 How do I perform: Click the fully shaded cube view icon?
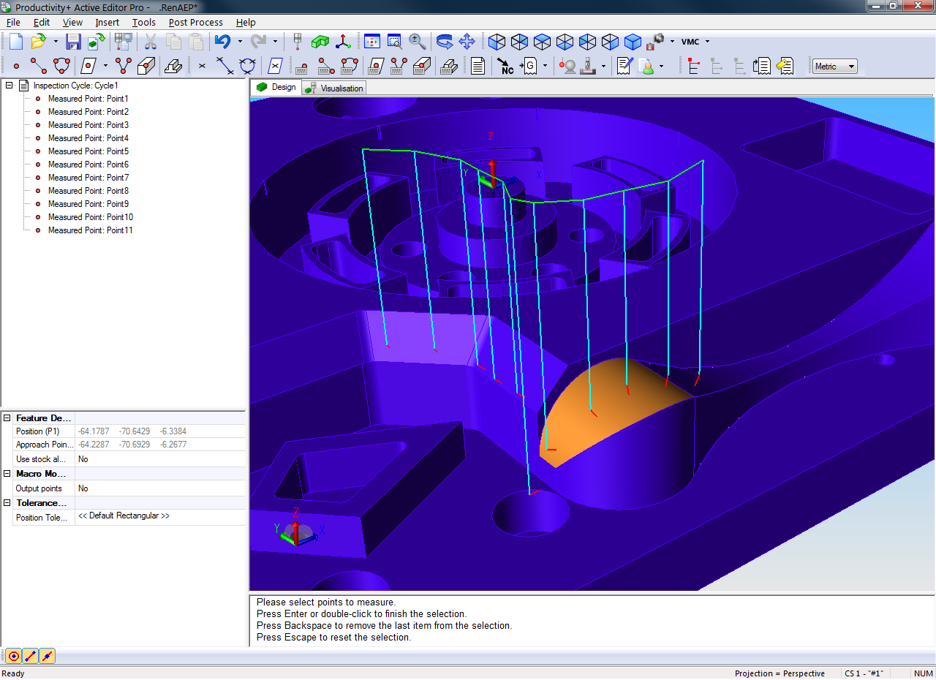(633, 42)
